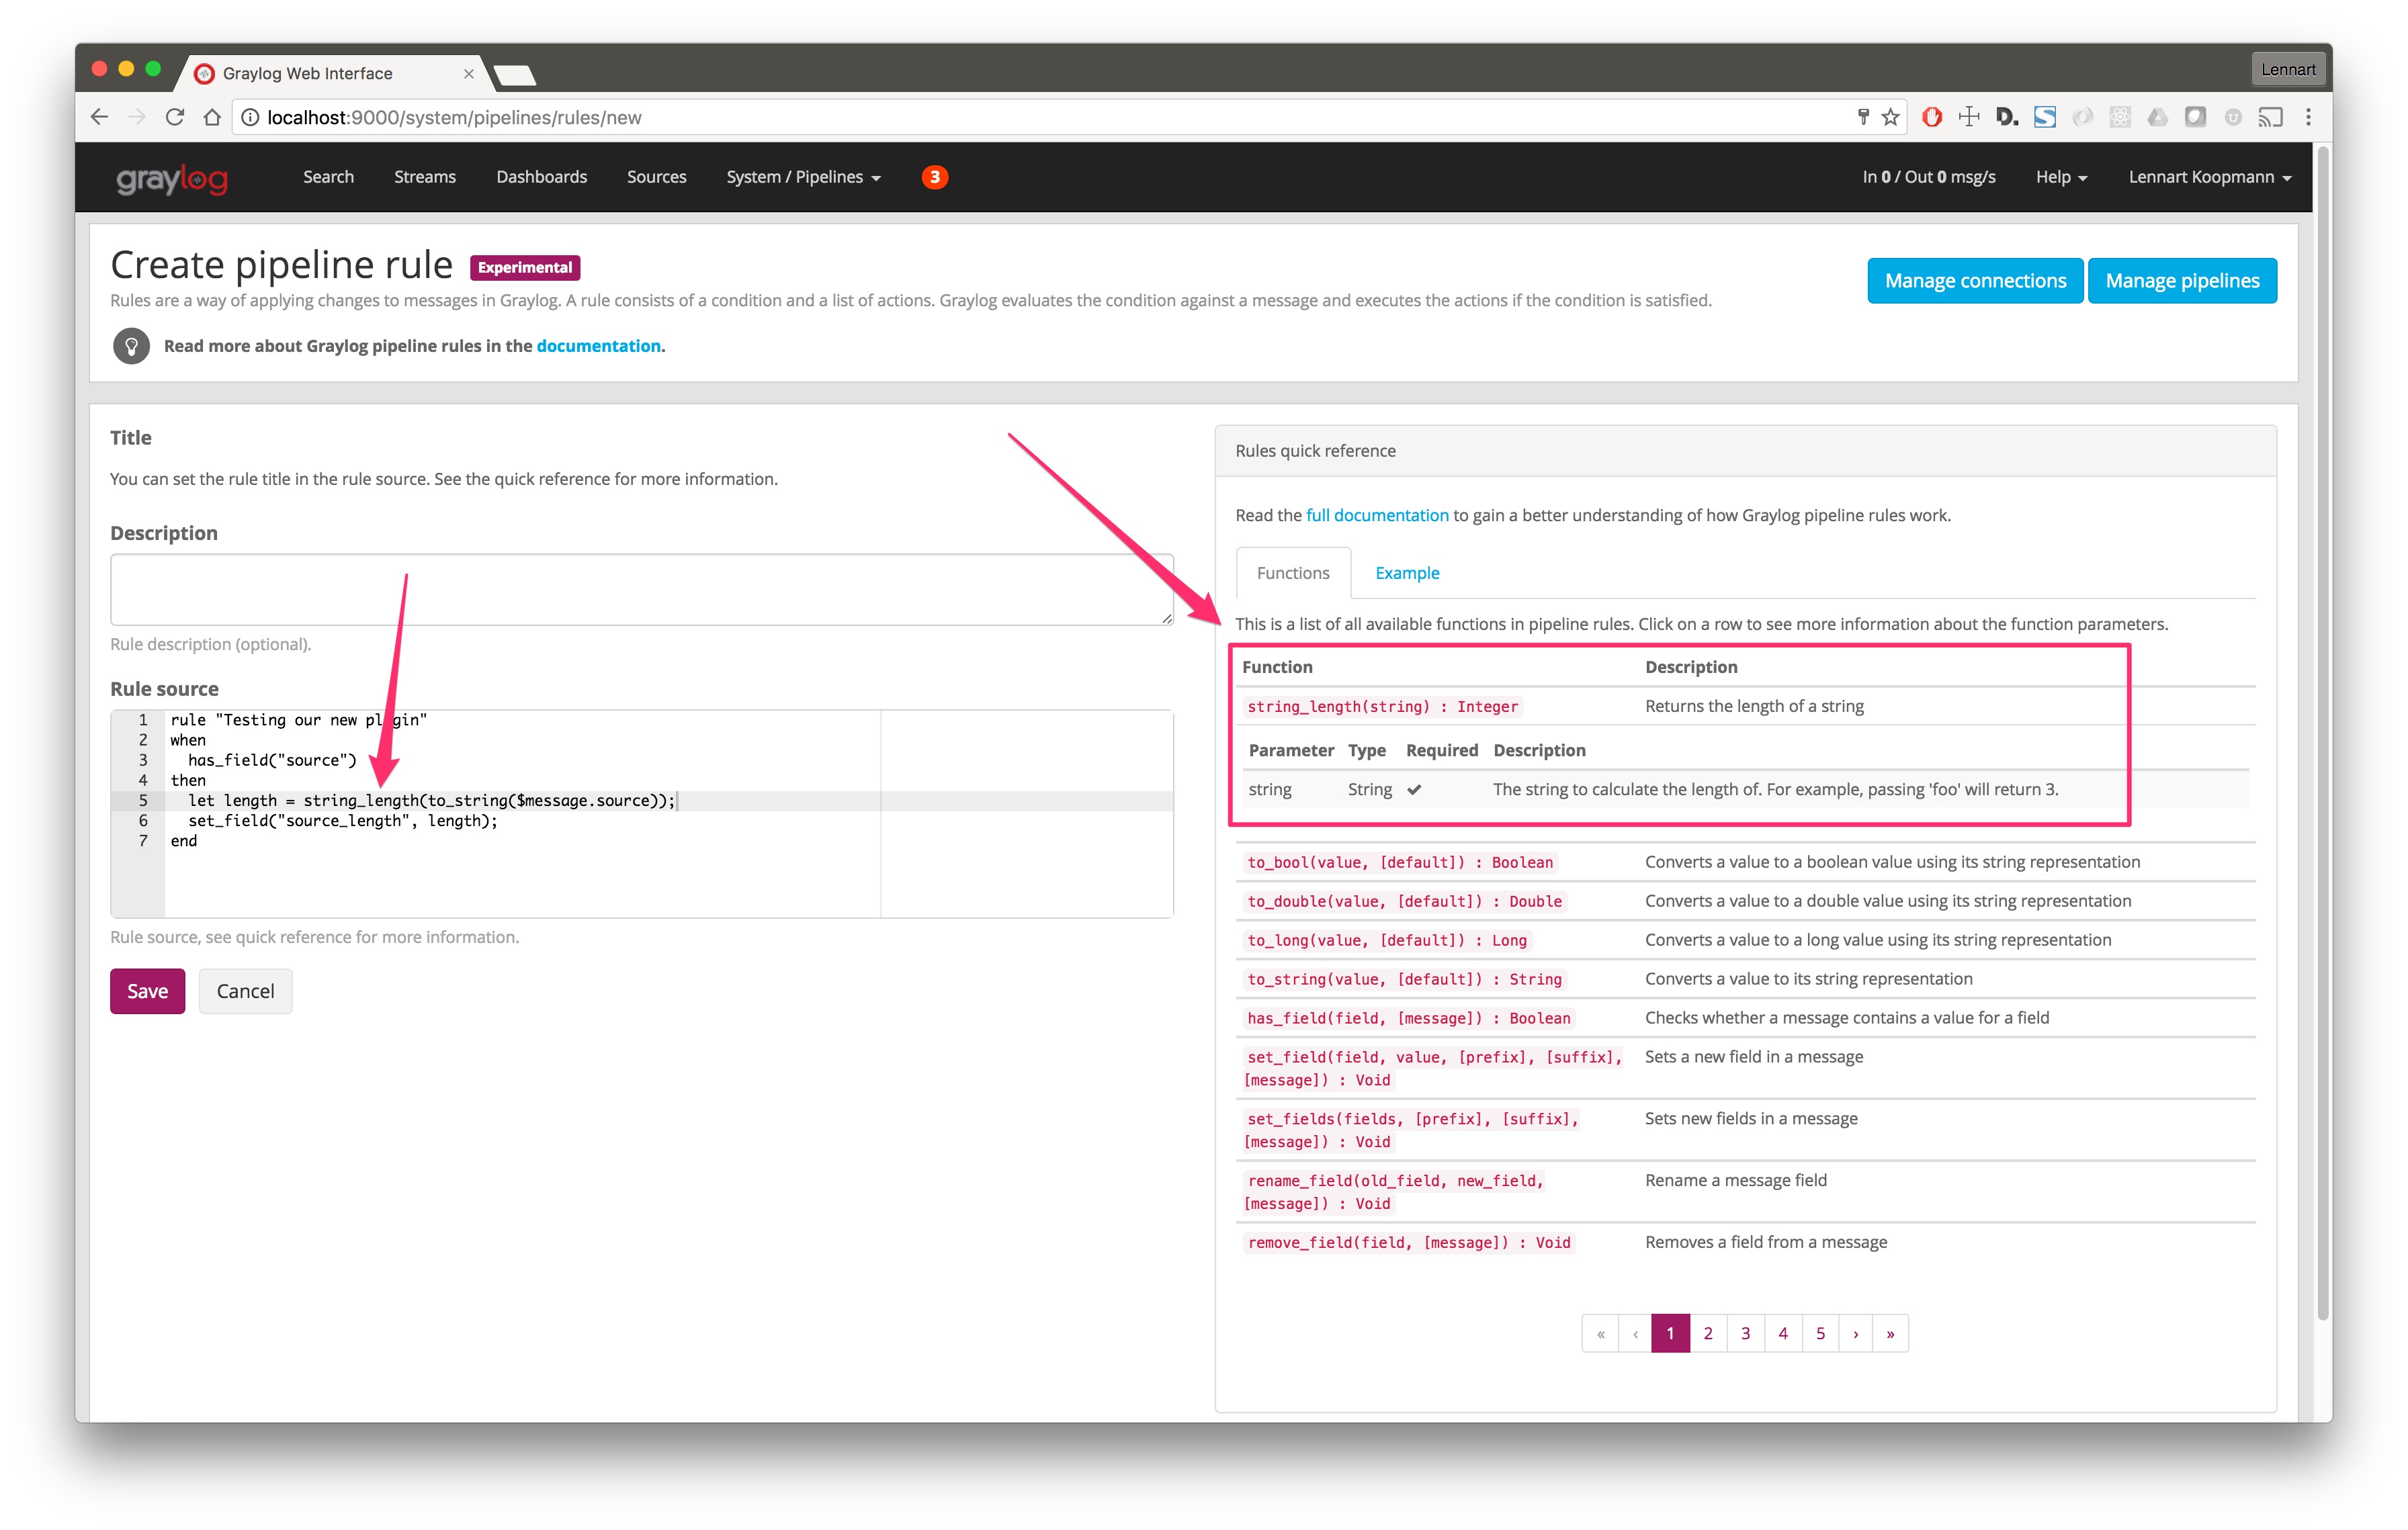
Task: Click the saved password key icon
Action: 1862,117
